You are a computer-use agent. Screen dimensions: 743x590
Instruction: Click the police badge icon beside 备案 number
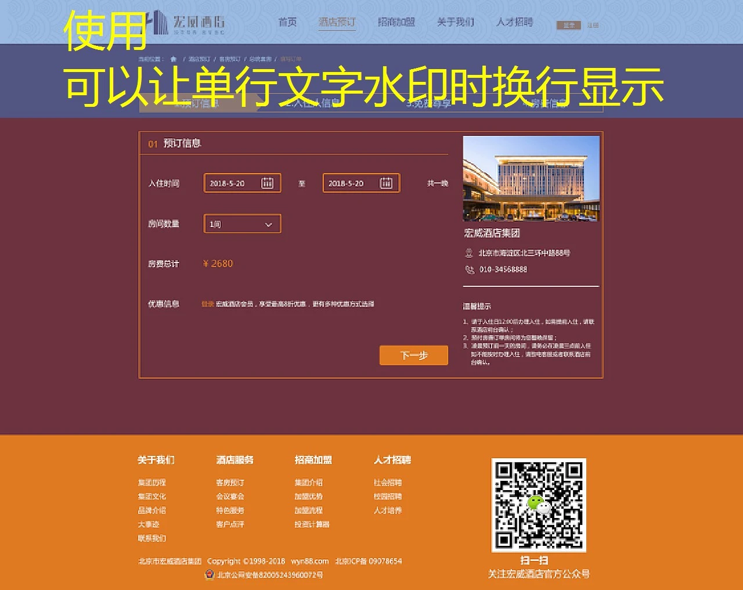pyautogui.click(x=210, y=575)
